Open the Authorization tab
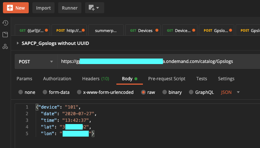Image resolution: width=260 pixels, height=148 pixels. tap(57, 78)
